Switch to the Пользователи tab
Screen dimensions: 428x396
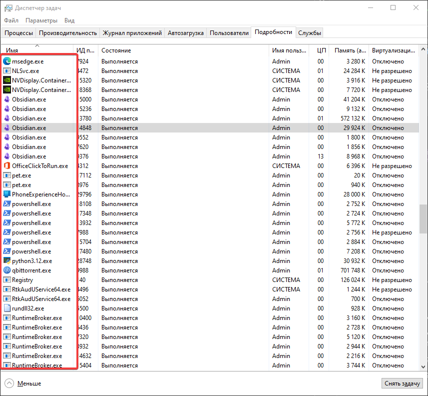229,33
